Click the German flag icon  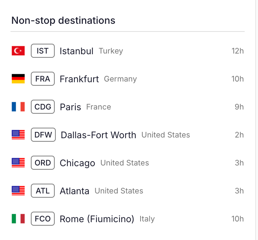pyautogui.click(x=18, y=79)
